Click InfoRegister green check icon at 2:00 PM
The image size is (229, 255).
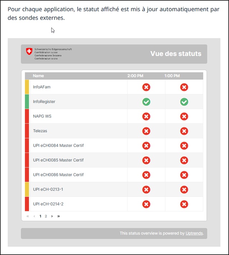coord(146,102)
